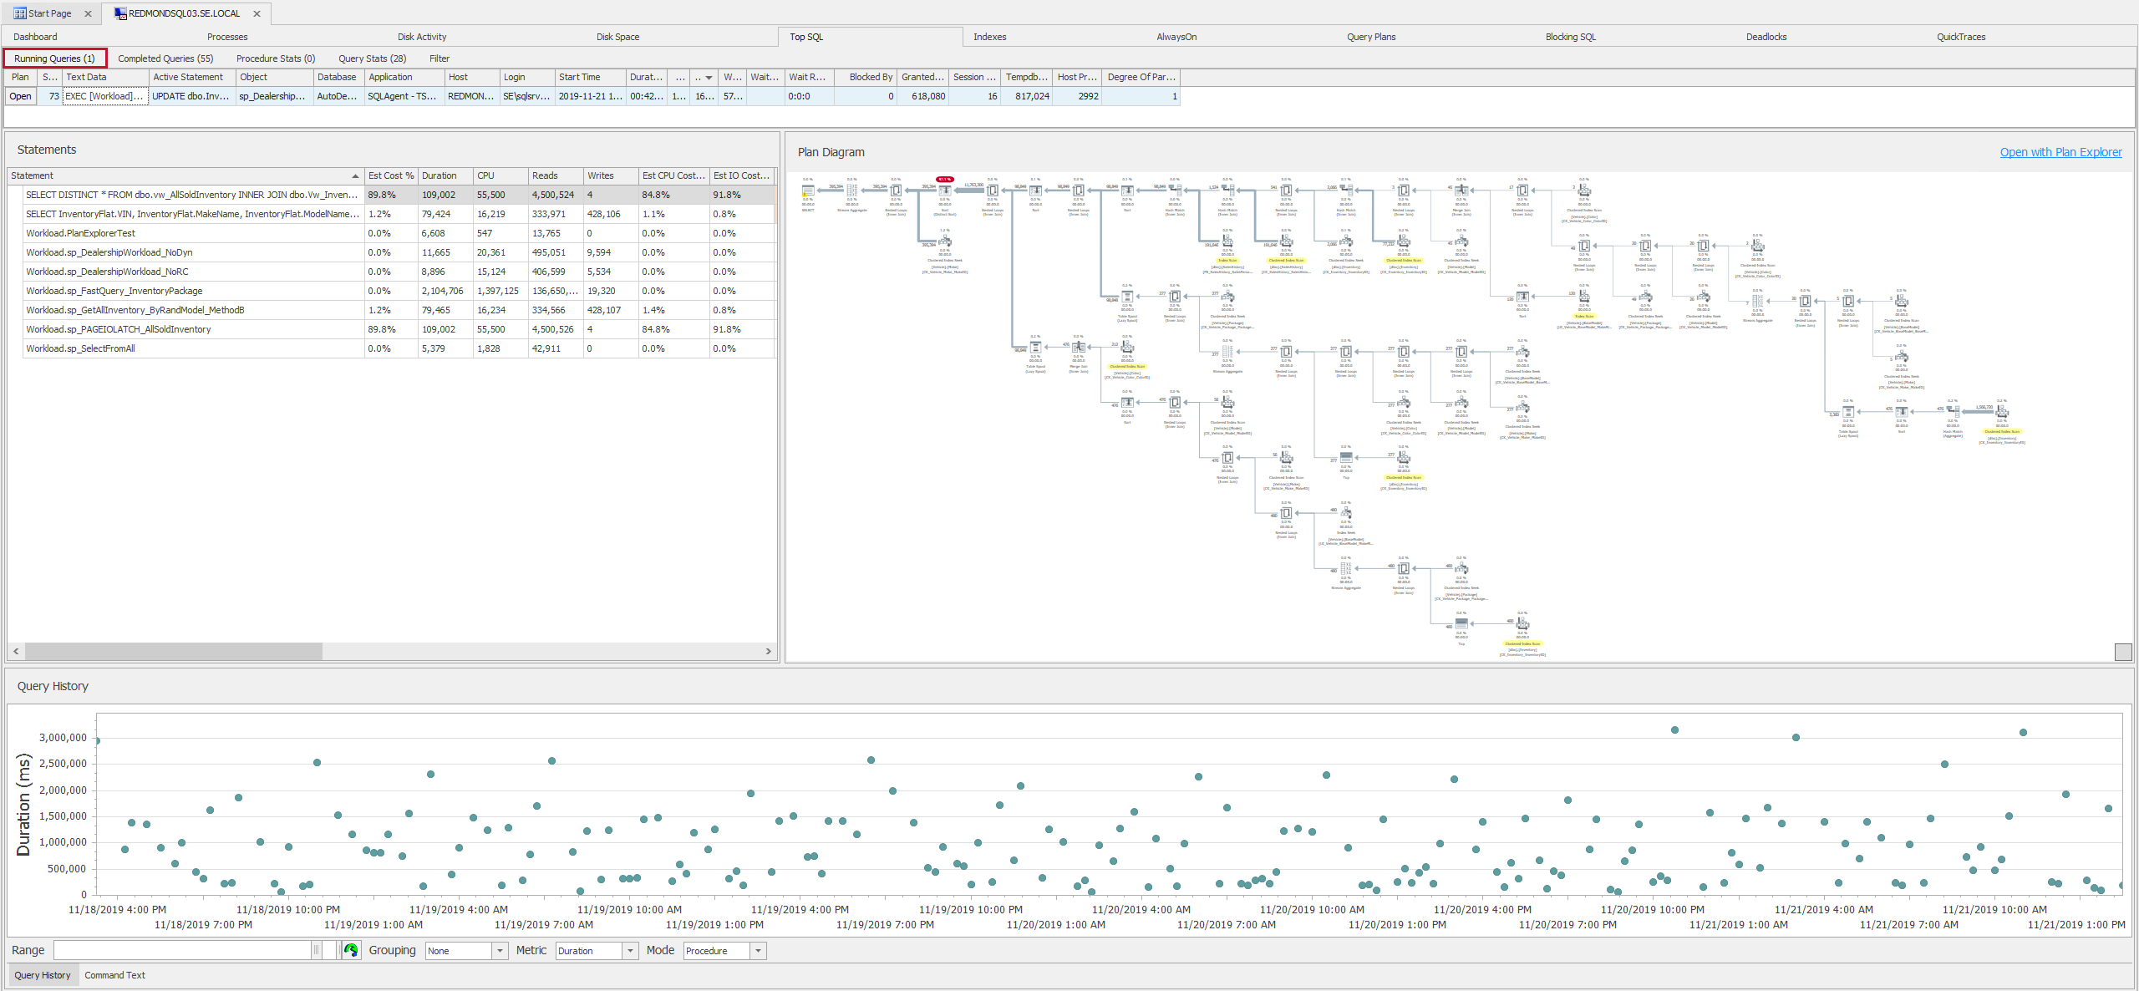The image size is (2139, 991).
Task: Click the server icon on the REDMONDSQL03 tab
Action: [122, 13]
